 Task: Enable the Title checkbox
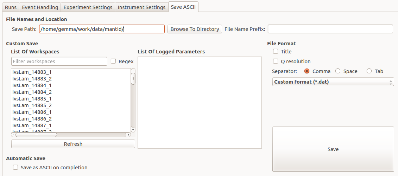(276, 52)
